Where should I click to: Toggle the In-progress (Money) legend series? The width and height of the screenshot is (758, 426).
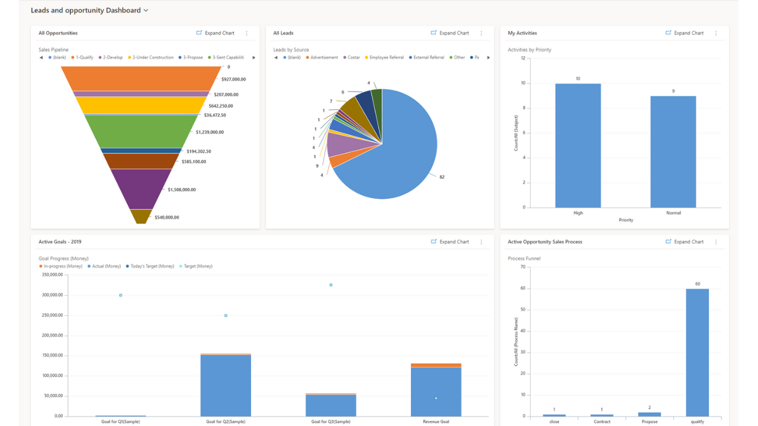(x=60, y=266)
